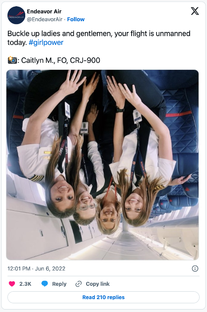Click the Reply text label
This screenshot has width=207, height=312.
tap(59, 284)
